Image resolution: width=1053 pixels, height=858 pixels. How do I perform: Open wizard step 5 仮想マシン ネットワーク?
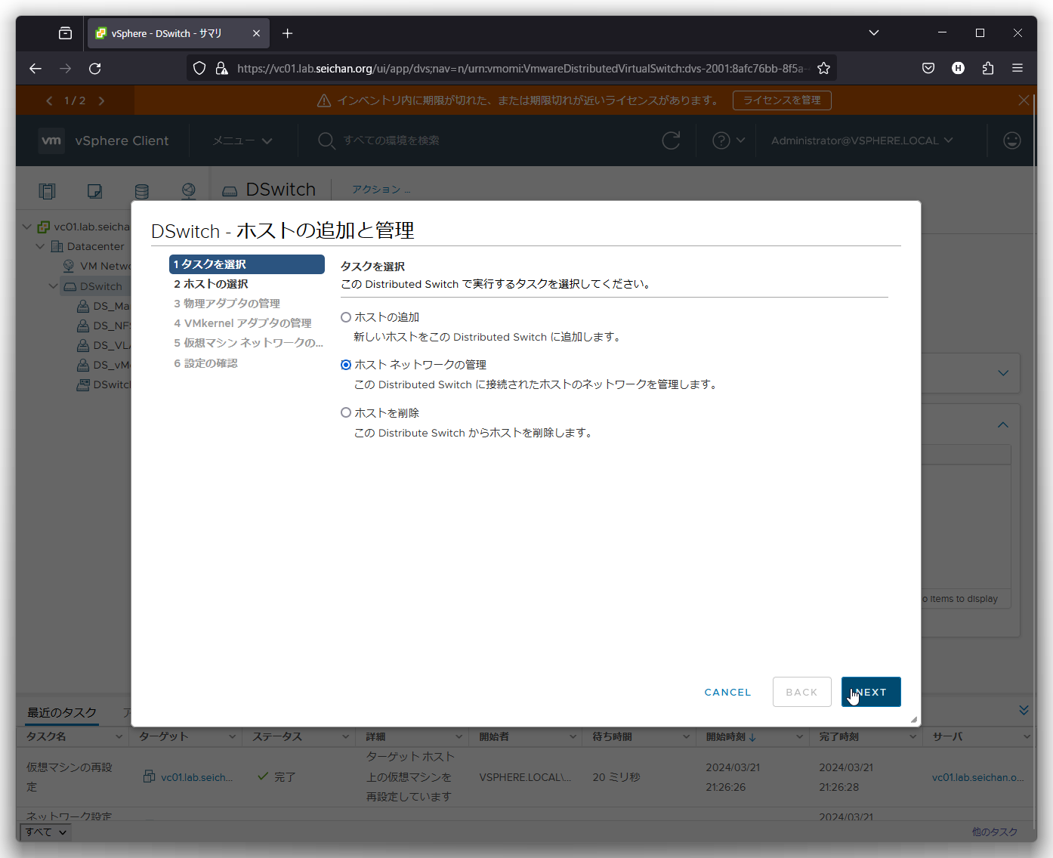point(249,343)
